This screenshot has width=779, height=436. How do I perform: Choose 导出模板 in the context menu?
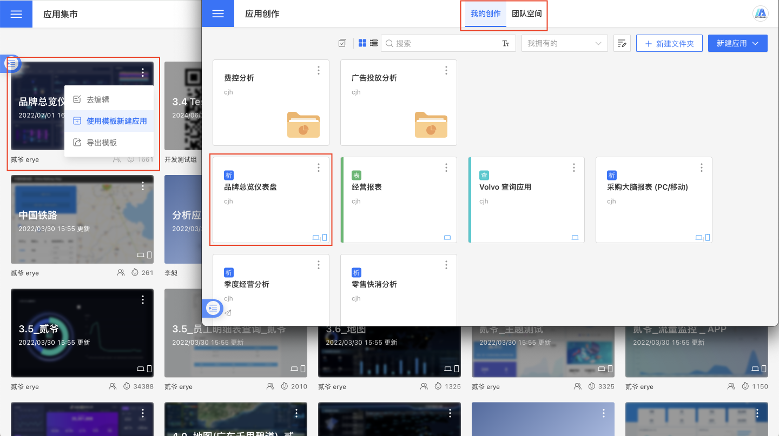[102, 143]
